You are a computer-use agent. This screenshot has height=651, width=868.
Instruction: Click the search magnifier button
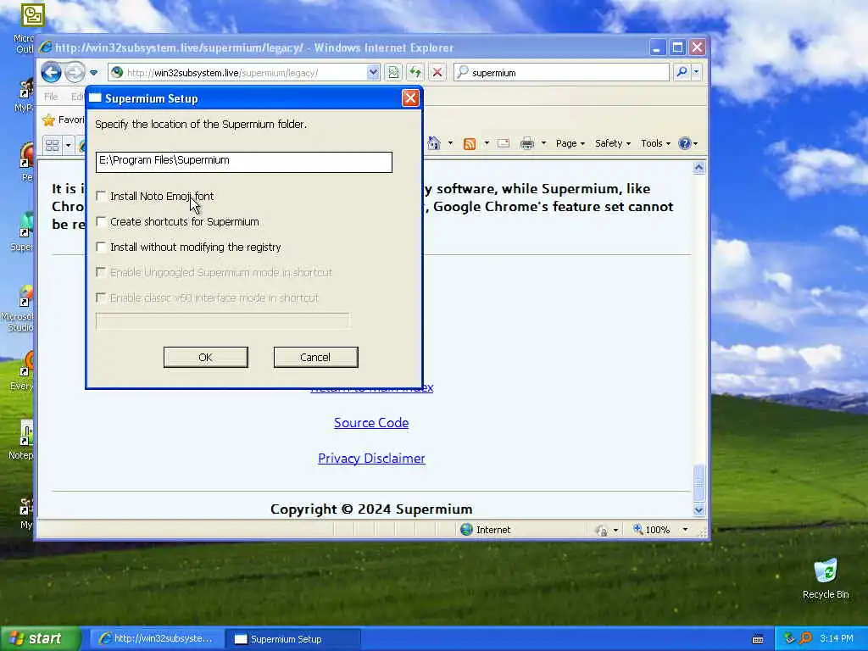682,72
